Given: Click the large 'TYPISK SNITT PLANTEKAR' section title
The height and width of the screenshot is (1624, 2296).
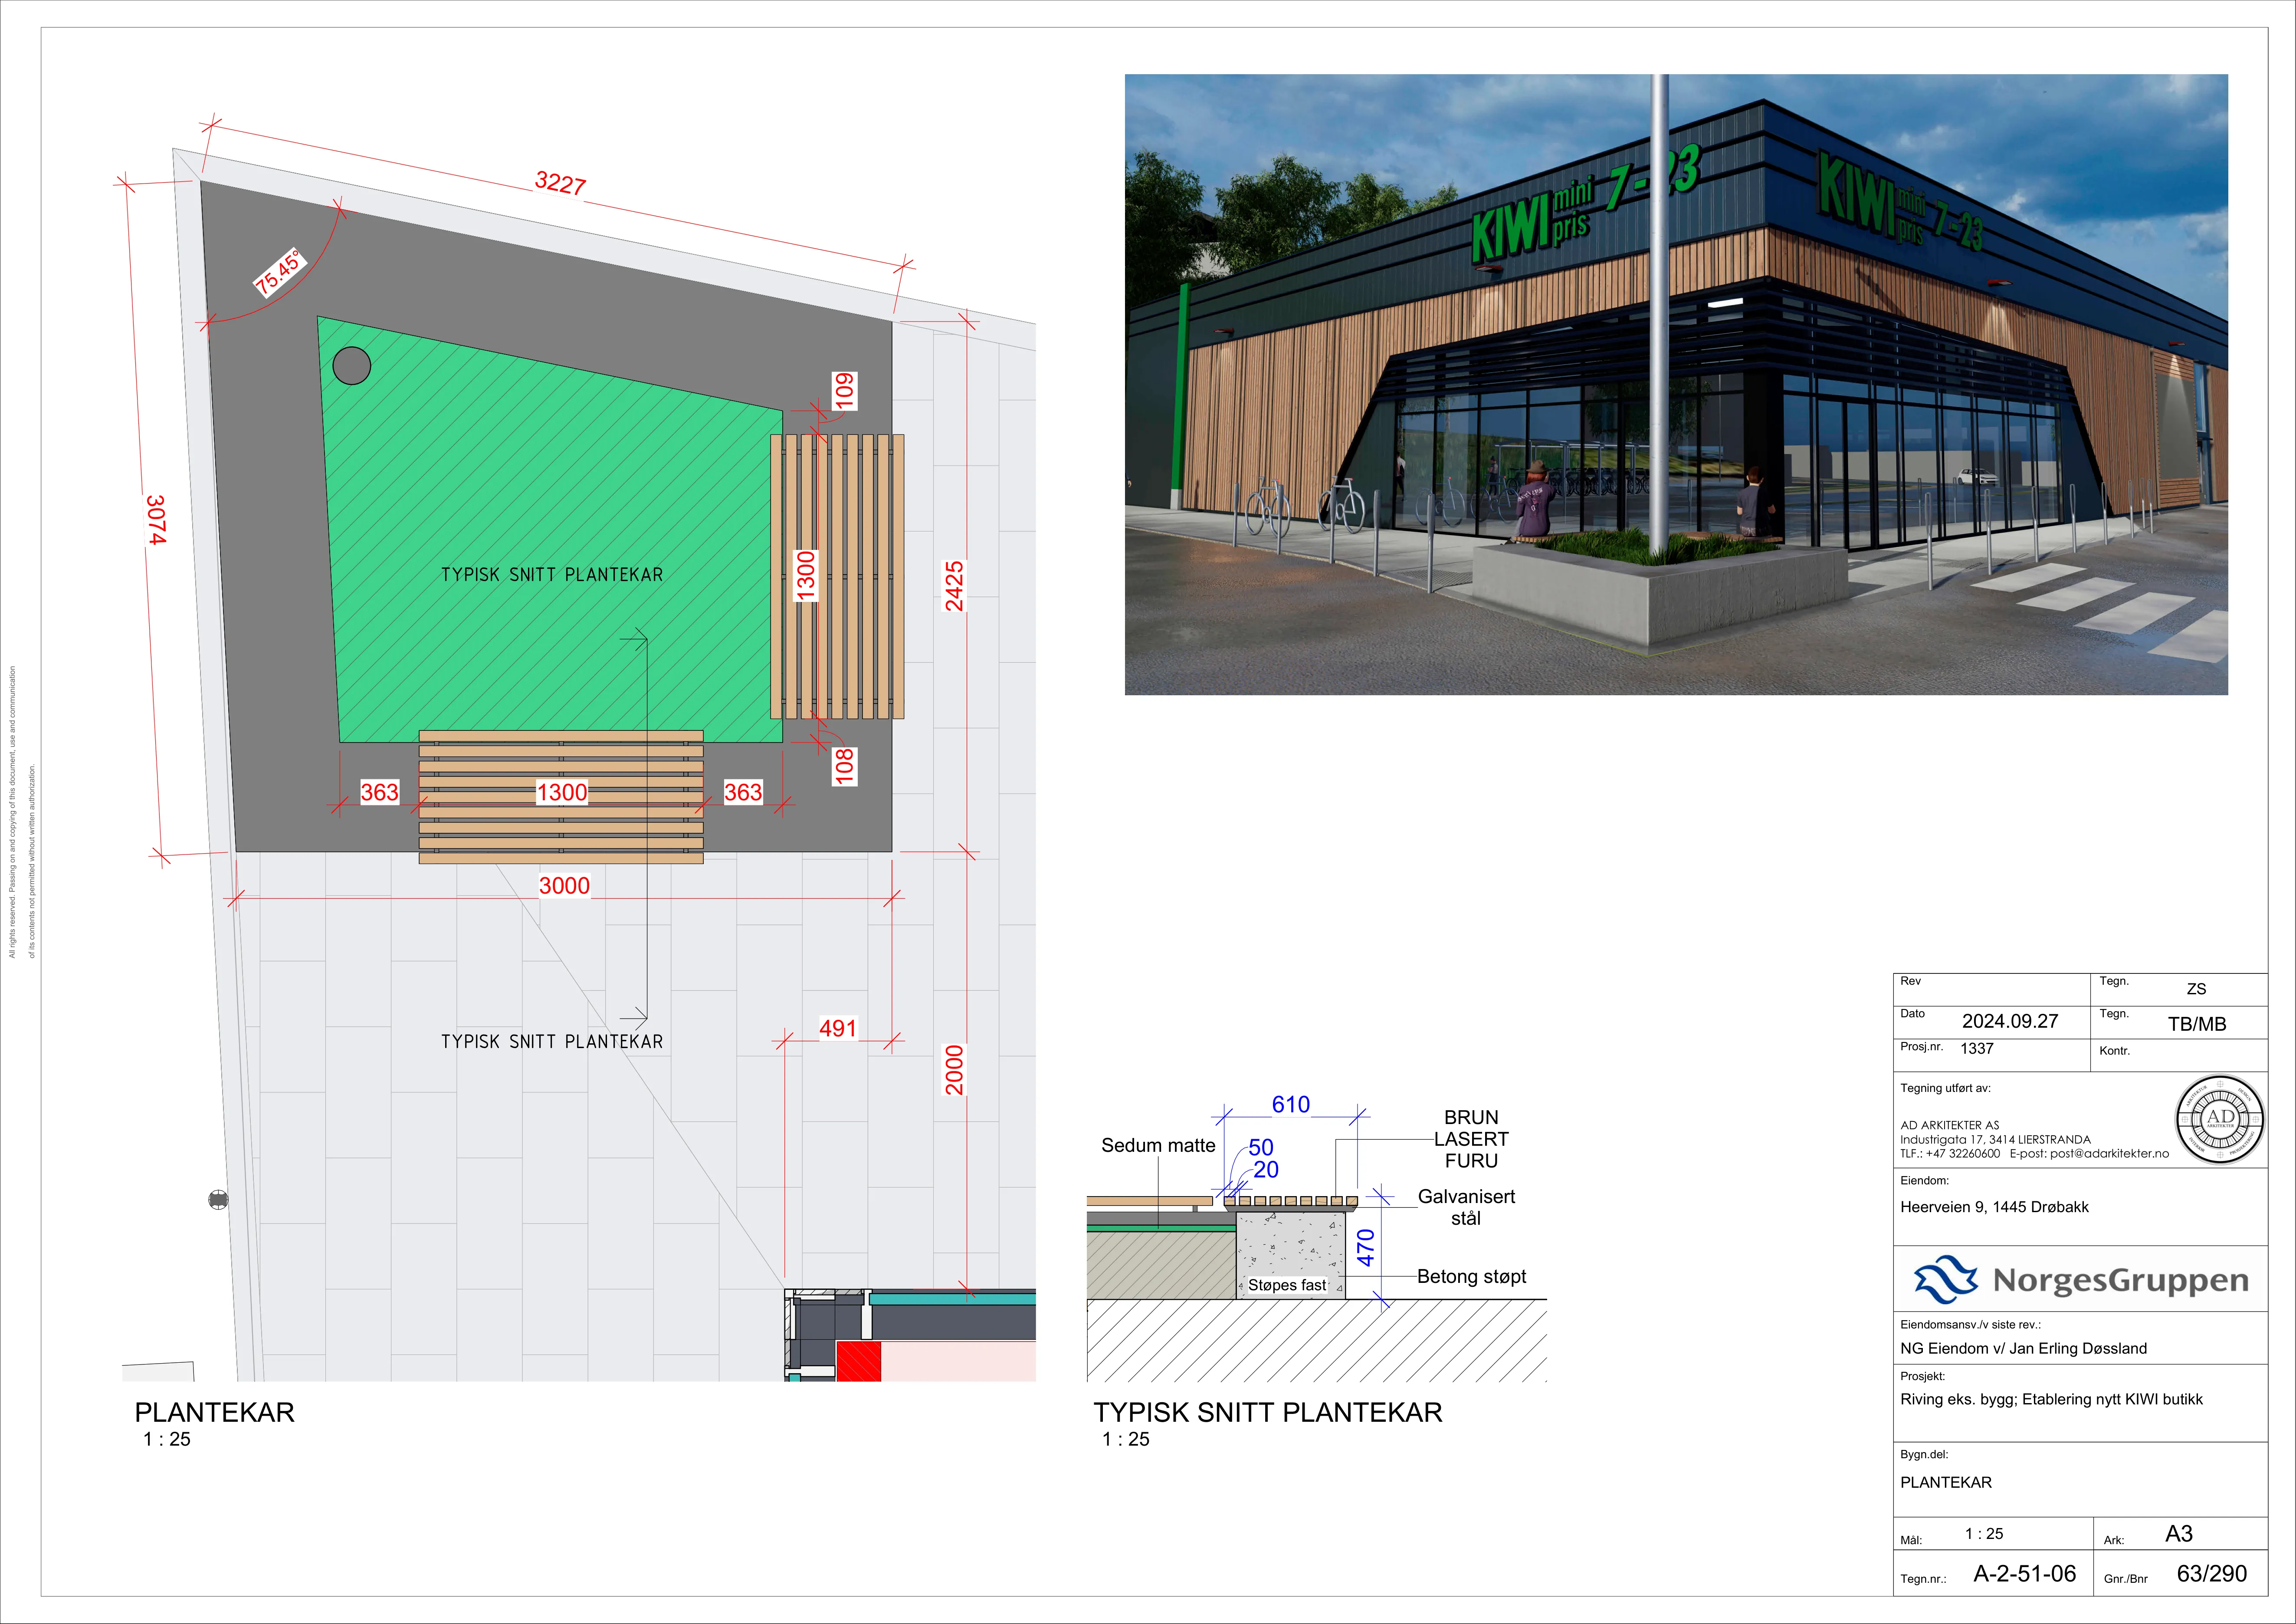Looking at the screenshot, I should [x=1268, y=1412].
